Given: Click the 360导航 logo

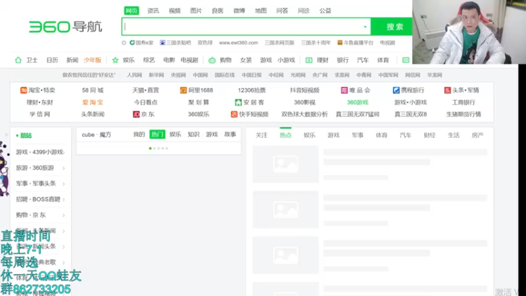Looking at the screenshot, I should 65,27.
